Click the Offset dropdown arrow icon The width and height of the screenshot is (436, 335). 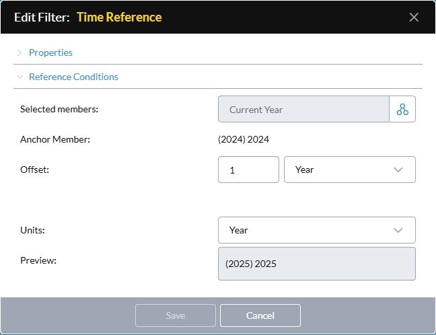398,170
